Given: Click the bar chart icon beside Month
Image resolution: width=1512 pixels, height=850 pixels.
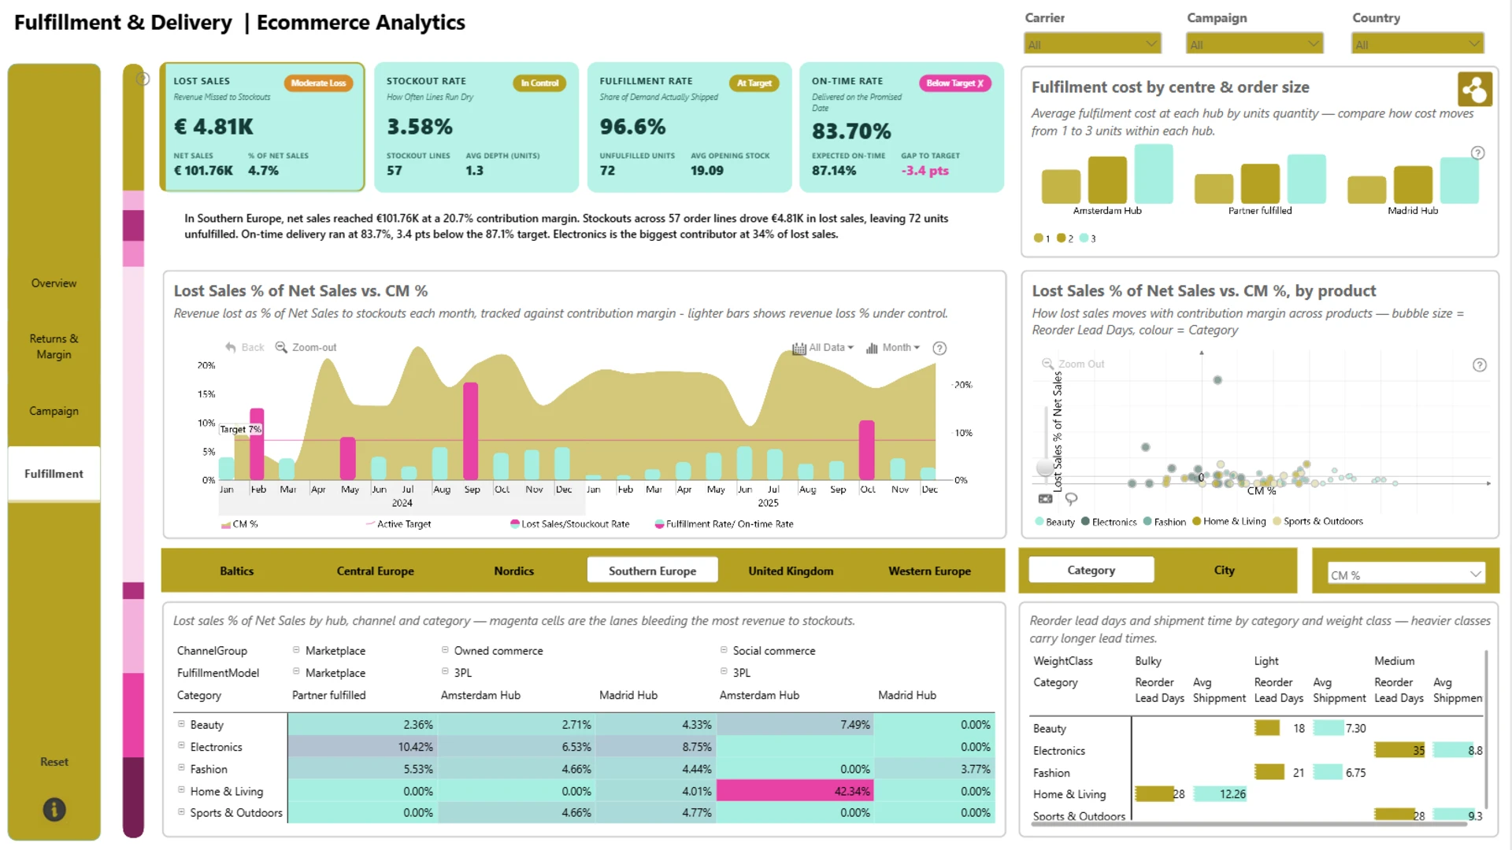Looking at the screenshot, I should click(x=872, y=348).
